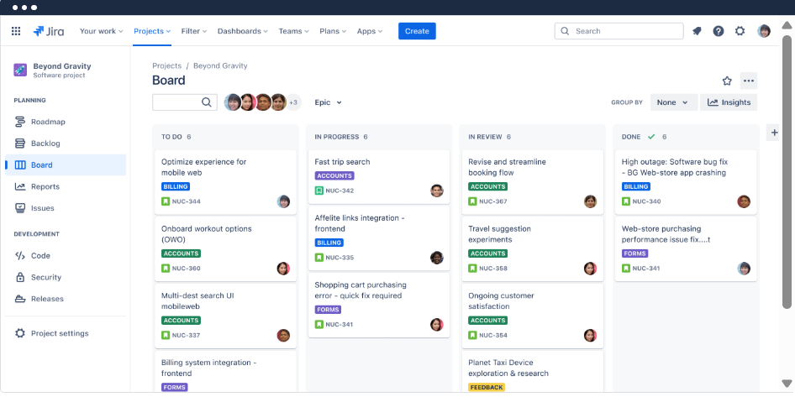Click the Done column checkmark icon
The width and height of the screenshot is (795, 397).
coord(651,137)
